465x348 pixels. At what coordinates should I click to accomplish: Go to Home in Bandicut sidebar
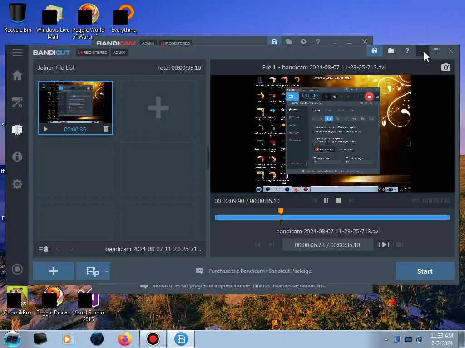click(x=17, y=76)
